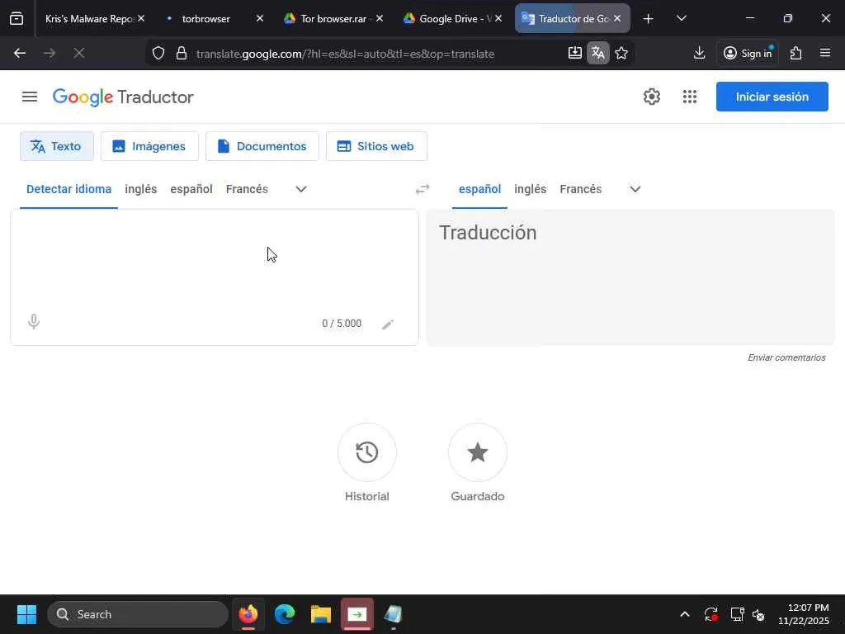
Task: Install site as app icon in address bar
Action: [574, 53]
